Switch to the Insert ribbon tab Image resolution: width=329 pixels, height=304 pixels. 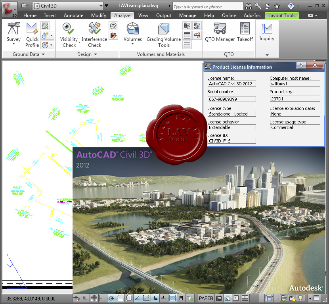pyautogui.click(x=50, y=15)
